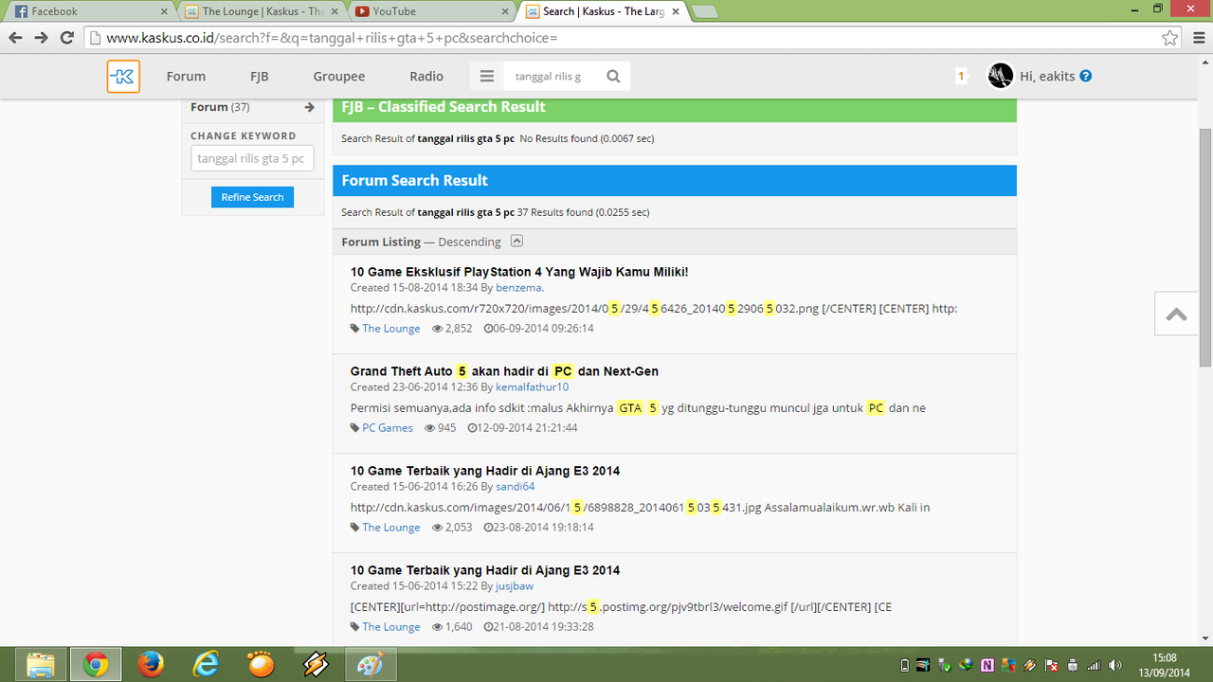Open user profile benzema
The width and height of the screenshot is (1213, 682).
click(x=519, y=288)
